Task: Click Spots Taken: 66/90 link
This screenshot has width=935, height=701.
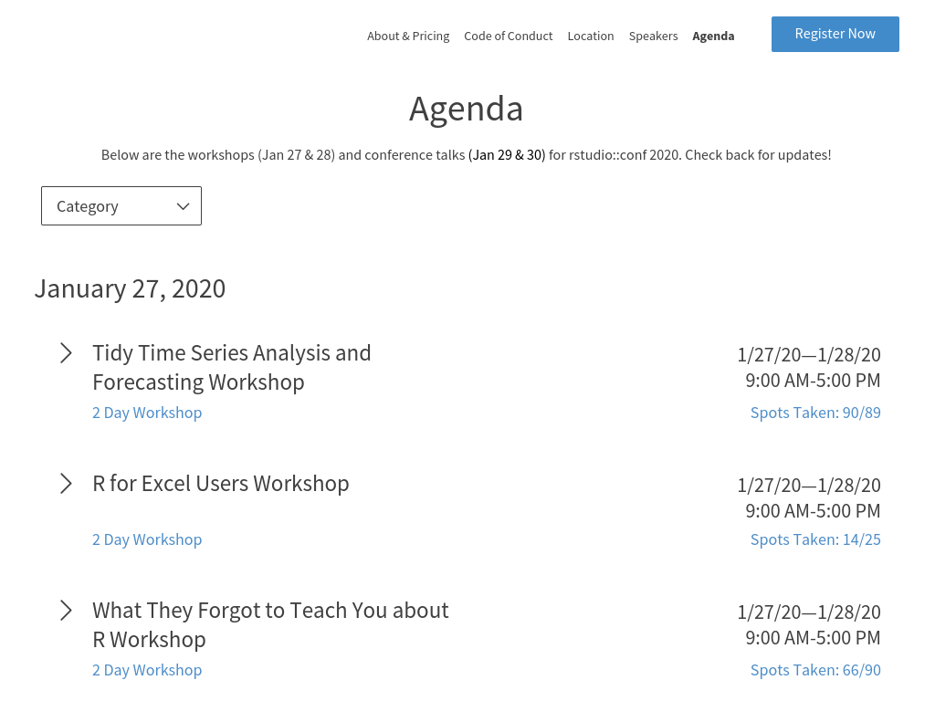Action: click(815, 670)
